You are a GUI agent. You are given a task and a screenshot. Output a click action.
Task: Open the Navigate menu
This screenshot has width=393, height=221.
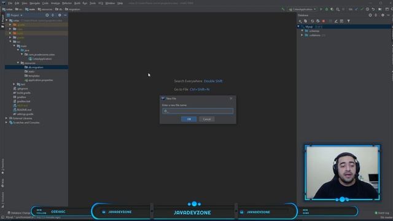click(x=34, y=3)
